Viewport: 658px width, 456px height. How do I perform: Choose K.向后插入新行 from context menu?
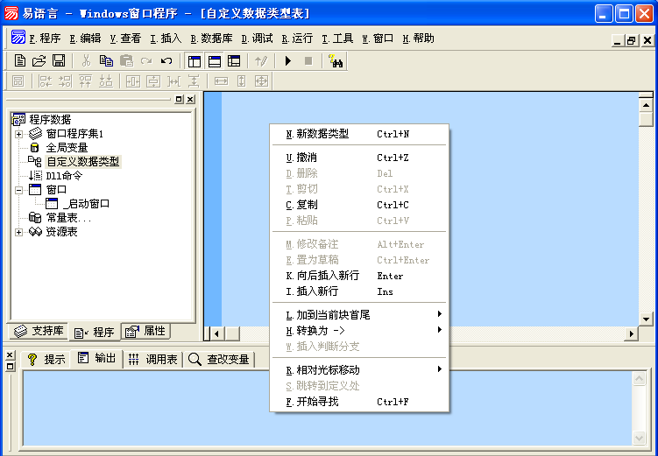click(360, 276)
